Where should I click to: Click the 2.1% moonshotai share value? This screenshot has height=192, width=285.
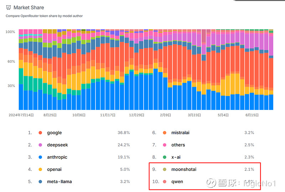tap(249, 169)
